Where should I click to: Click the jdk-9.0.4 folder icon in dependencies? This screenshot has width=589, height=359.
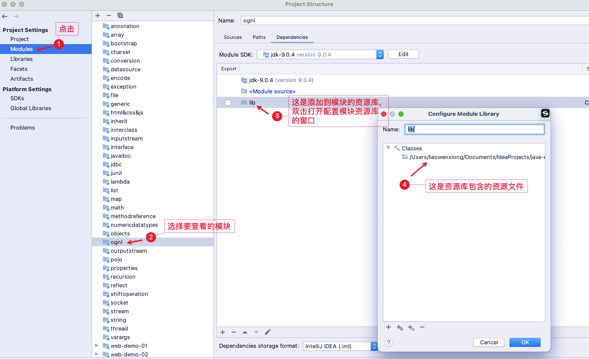click(244, 80)
